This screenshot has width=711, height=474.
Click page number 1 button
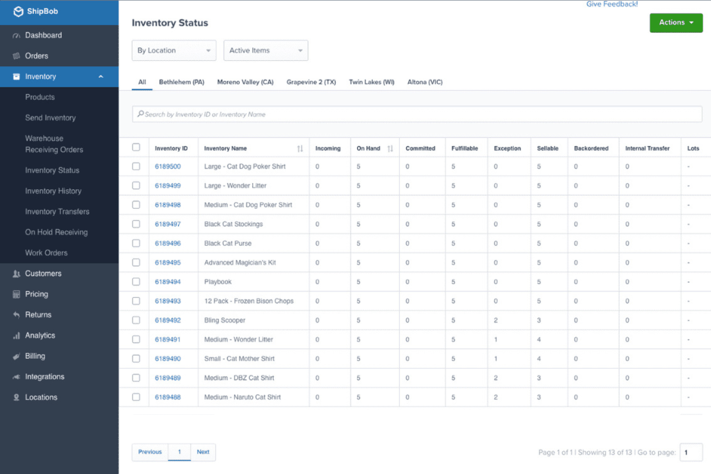(180, 452)
